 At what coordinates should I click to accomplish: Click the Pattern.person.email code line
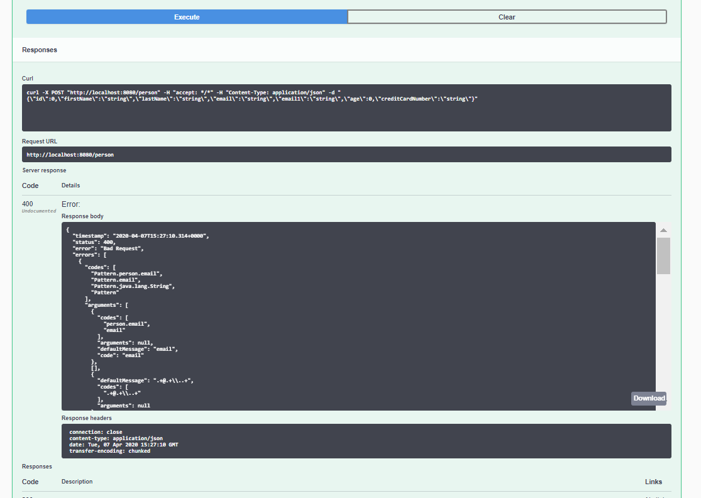[x=126, y=274]
